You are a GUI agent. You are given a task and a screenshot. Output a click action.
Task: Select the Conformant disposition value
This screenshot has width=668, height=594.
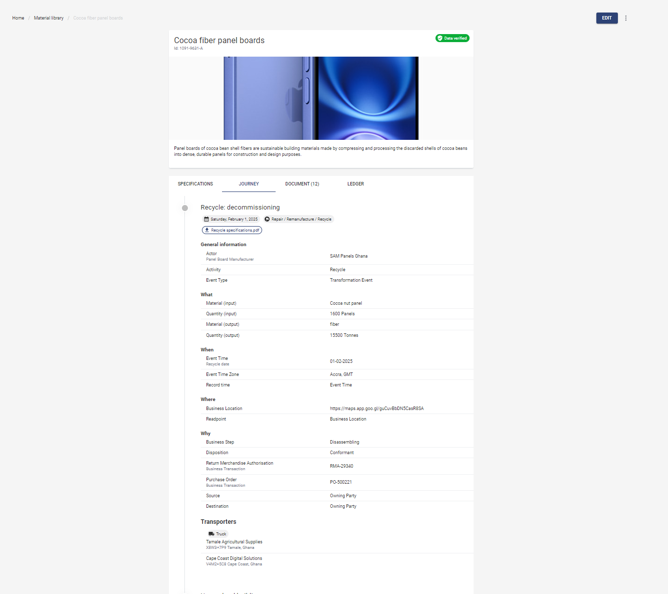click(342, 453)
